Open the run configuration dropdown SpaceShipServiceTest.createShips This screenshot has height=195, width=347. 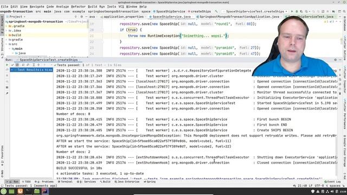click(x=255, y=11)
